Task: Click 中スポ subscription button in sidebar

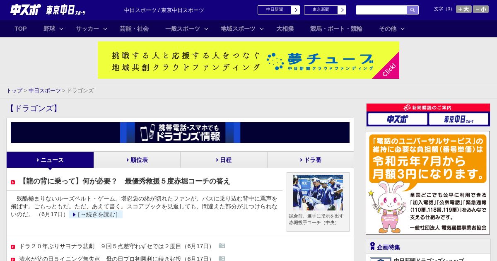Action: 398,119
